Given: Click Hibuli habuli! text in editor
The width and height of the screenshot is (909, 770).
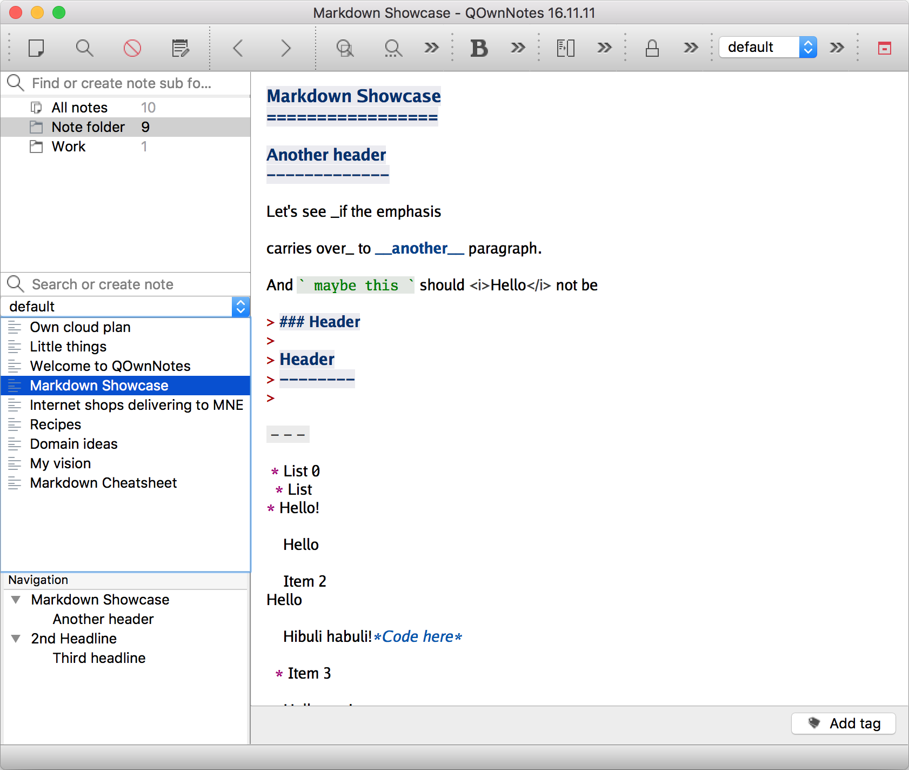Looking at the screenshot, I should click(x=327, y=636).
